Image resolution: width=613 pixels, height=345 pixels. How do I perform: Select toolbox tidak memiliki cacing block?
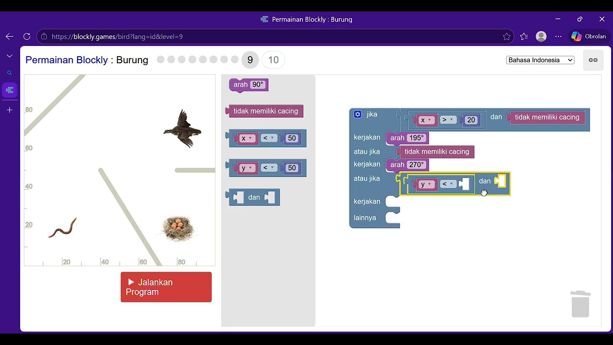tap(265, 111)
